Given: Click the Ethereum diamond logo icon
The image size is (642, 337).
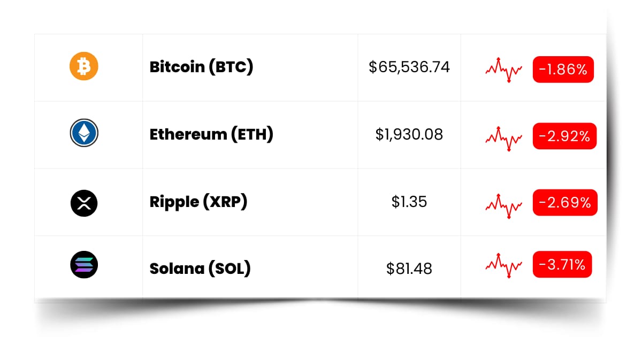Looking at the screenshot, I should (x=84, y=133).
